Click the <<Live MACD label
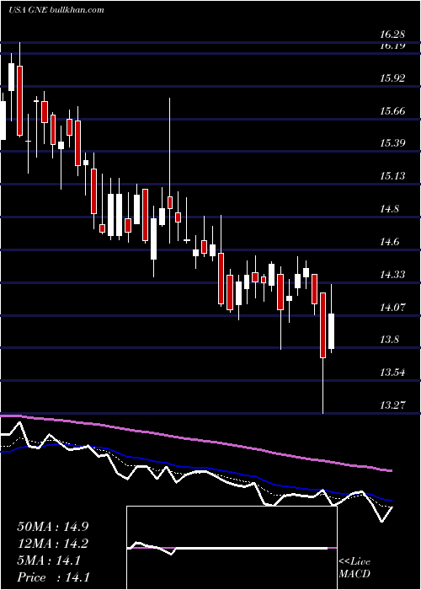421x590 pixels. 354,568
